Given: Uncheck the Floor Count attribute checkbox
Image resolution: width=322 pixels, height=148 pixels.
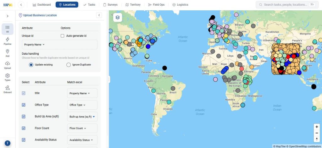Looking at the screenshot, I should [24, 128].
